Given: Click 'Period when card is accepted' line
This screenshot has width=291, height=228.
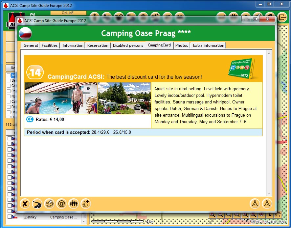Looking at the screenshot, I should pos(143,132).
